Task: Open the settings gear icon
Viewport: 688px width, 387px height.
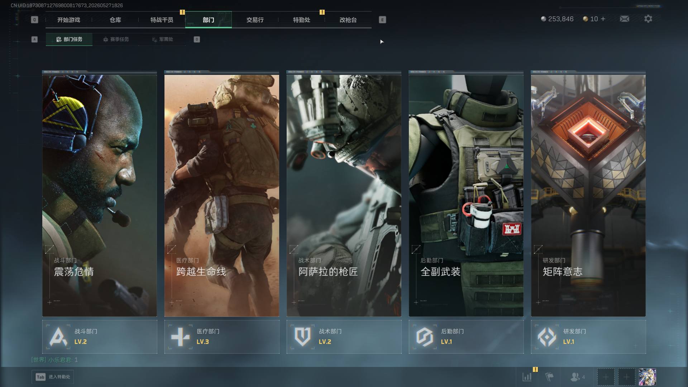Action: pyautogui.click(x=648, y=19)
